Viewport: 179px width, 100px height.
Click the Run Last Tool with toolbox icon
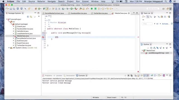point(76,9)
